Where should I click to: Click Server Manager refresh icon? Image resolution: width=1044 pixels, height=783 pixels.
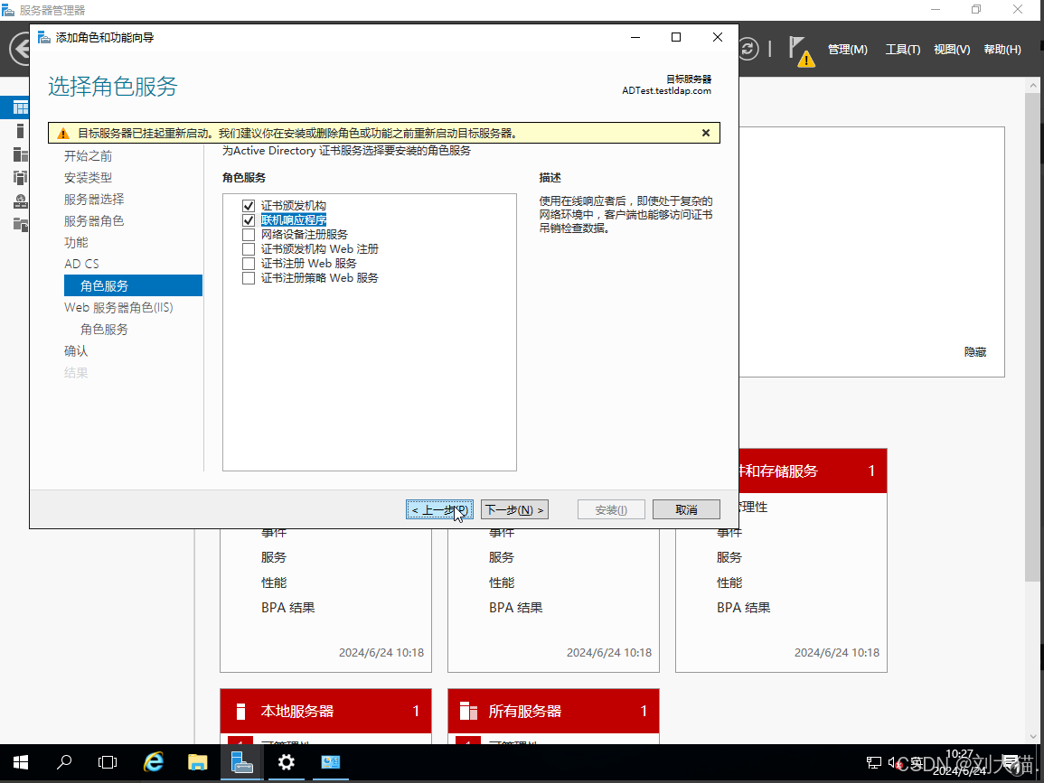point(748,49)
